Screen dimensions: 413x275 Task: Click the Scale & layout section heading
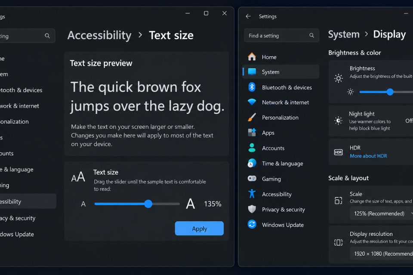pyautogui.click(x=348, y=178)
